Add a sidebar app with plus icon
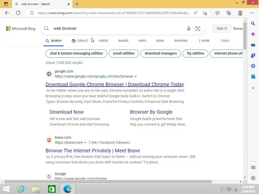Screen dimensions: 259x194 coord(253,88)
